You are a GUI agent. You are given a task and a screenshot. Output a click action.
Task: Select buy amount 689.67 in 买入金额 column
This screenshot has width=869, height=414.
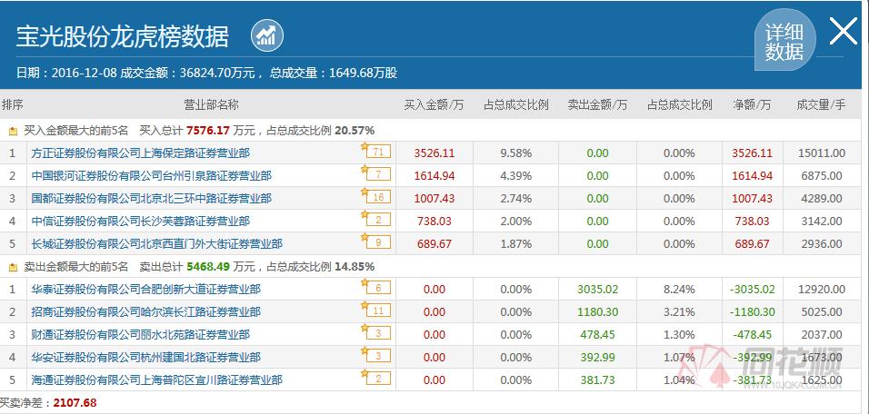434,244
